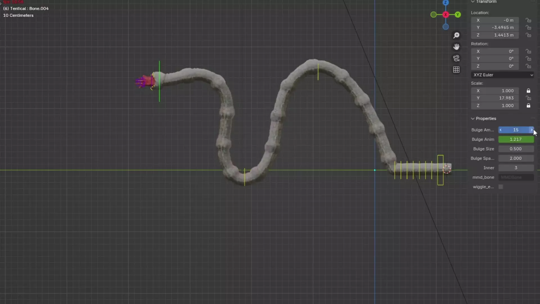Toggle the Scale Y lock
The height and width of the screenshot is (304, 540).
point(528,98)
